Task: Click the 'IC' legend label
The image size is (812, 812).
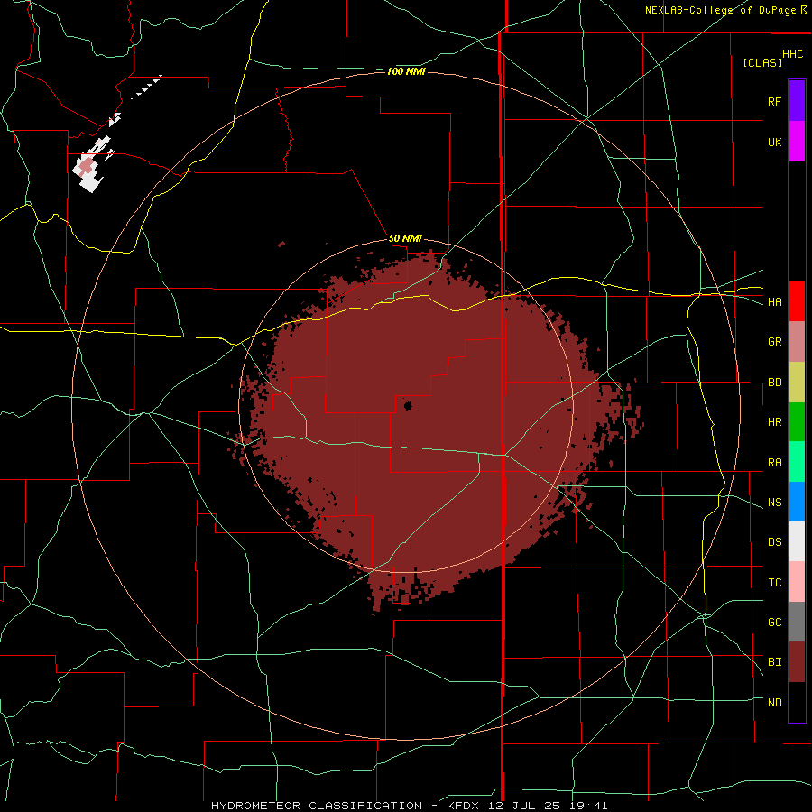Action: point(774,582)
